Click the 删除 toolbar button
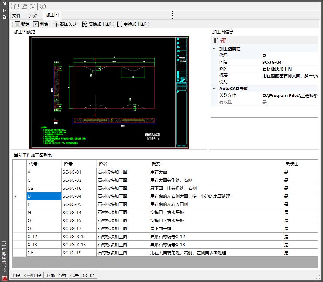 click(41, 24)
